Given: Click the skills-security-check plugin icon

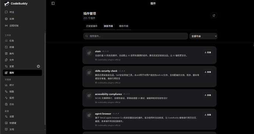Looking at the screenshot, I should pyautogui.click(x=89, y=73).
